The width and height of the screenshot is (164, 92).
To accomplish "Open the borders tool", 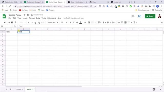I will point(89,22).
